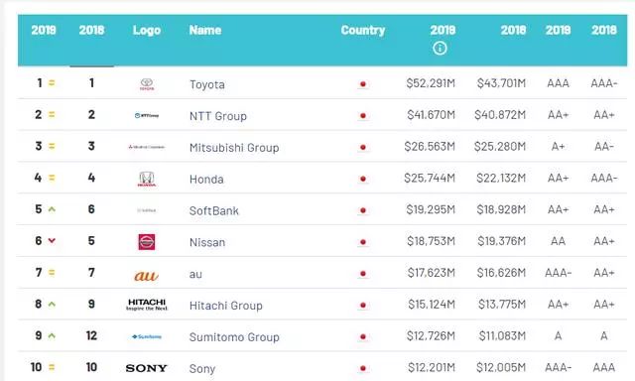
Task: Sort by the Country column header
Action: pyautogui.click(x=362, y=31)
